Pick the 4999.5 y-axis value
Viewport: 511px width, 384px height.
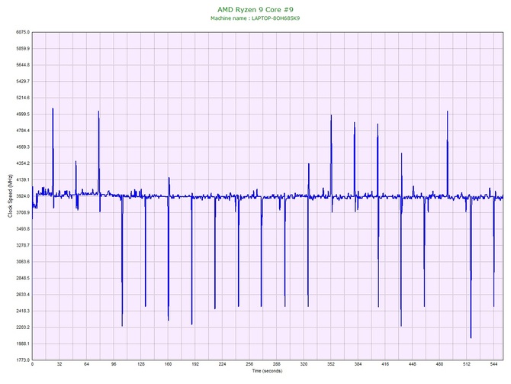23,115
